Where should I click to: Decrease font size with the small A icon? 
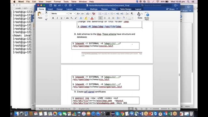[82, 14]
